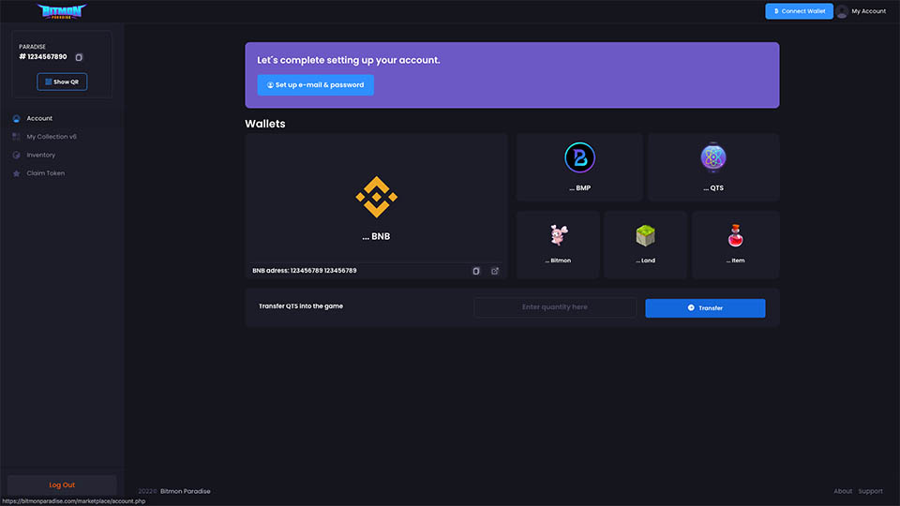Open BNB address in external link
This screenshot has width=900, height=506.
point(495,271)
